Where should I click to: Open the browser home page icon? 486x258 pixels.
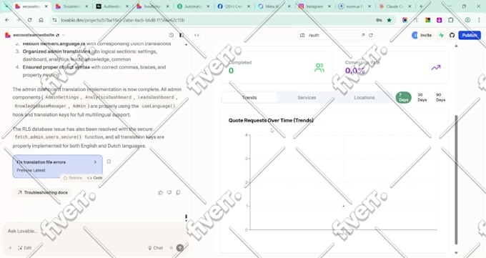(x=41, y=20)
